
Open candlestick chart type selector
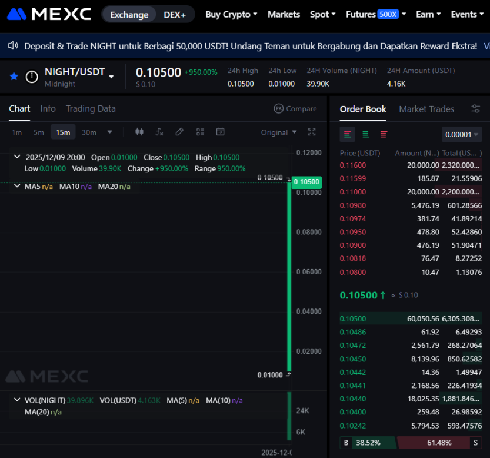pos(139,132)
